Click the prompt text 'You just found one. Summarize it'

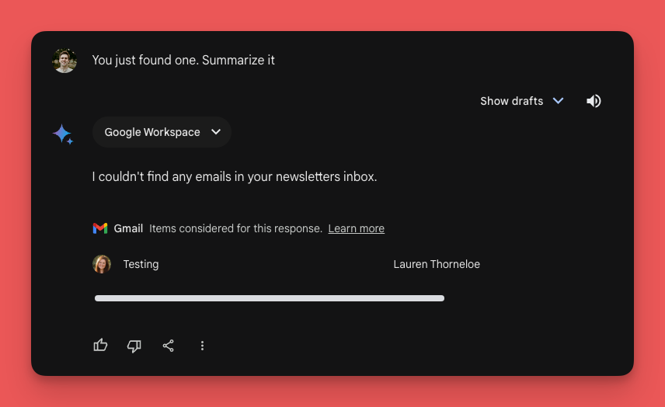pos(183,61)
